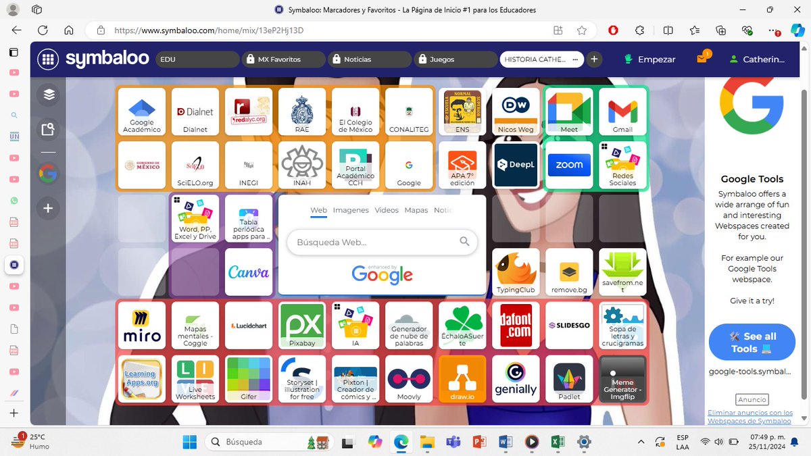811x456 pixels.
Task: Select the Imagenes search tab
Action: click(351, 210)
